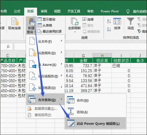Select column H header
The height and width of the screenshot is (135, 147).
[102, 55]
